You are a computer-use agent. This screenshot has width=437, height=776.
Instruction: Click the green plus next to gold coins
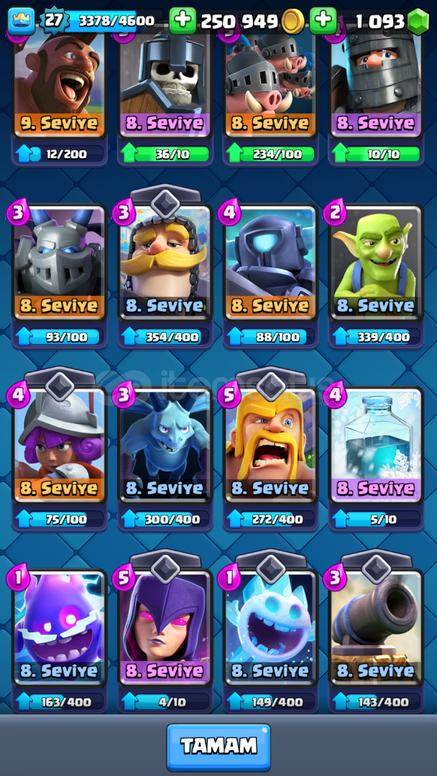(183, 21)
